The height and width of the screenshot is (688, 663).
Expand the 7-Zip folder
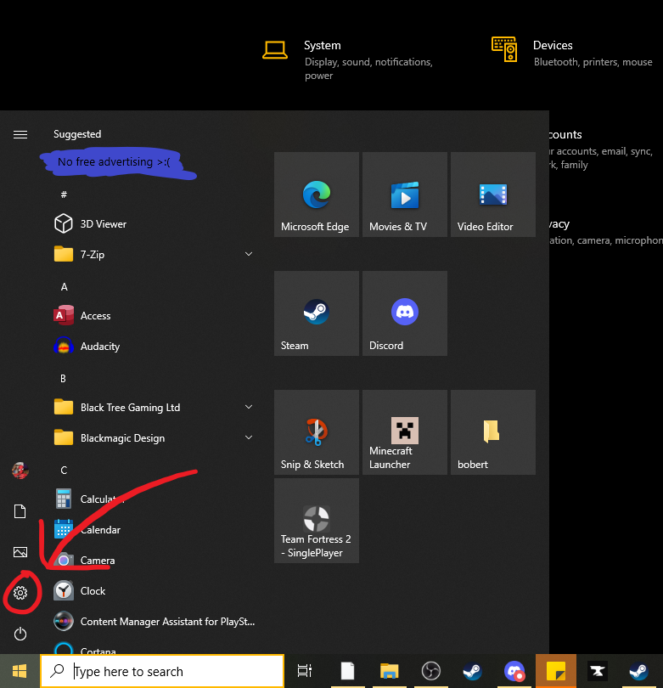(154, 255)
